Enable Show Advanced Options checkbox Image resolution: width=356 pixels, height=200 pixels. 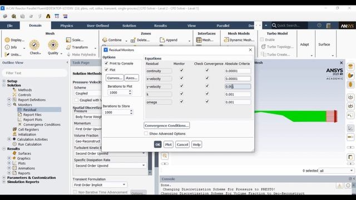tap(146, 133)
